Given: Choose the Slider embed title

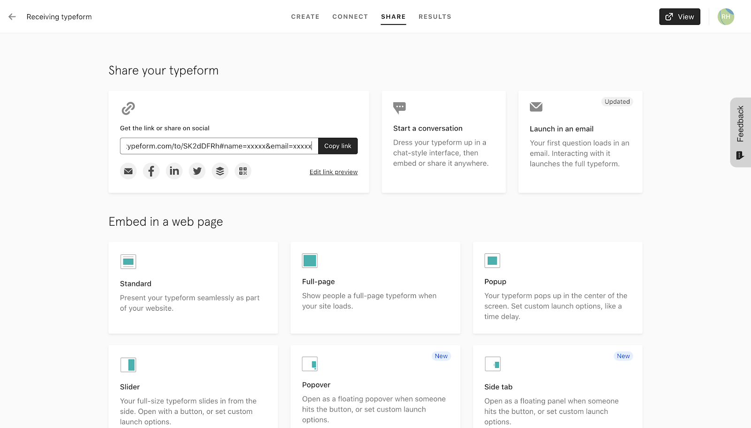Looking at the screenshot, I should click(x=130, y=387).
